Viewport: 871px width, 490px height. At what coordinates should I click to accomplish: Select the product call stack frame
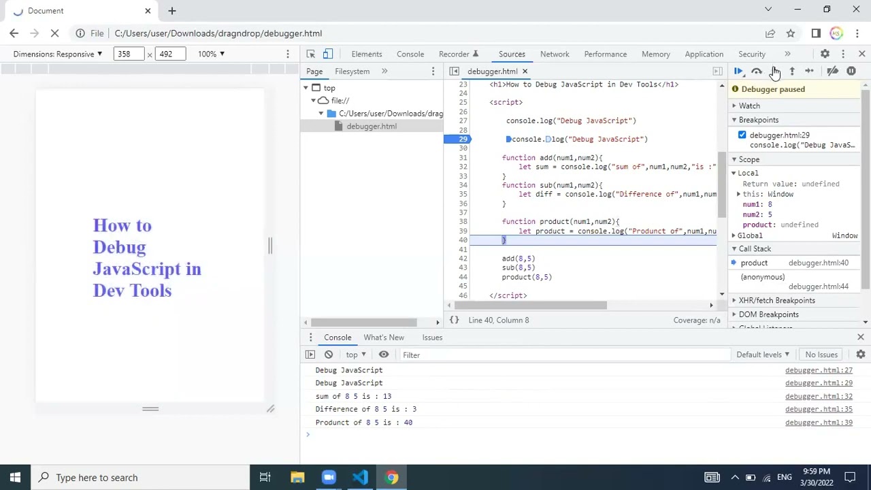(x=793, y=263)
